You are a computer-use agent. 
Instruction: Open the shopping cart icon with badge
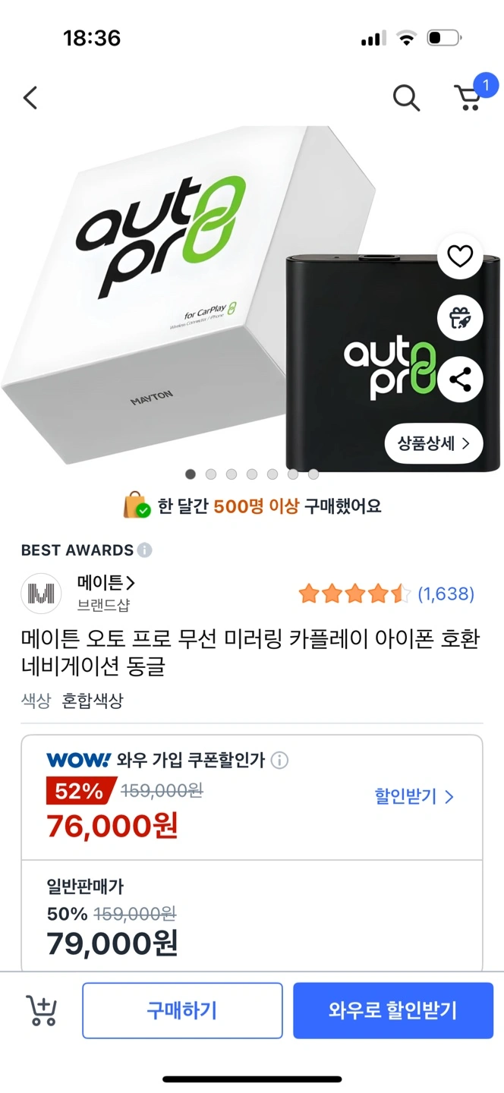pos(471,95)
